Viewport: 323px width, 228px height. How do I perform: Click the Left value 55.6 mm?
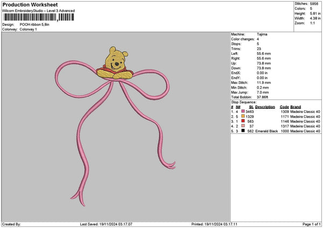pos(264,54)
